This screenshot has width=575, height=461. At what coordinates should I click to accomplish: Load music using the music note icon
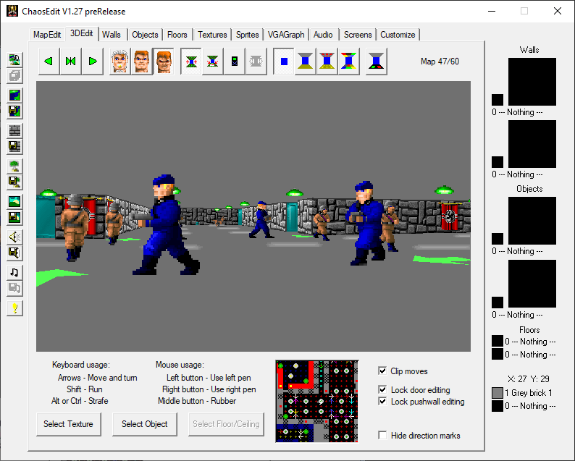click(14, 273)
